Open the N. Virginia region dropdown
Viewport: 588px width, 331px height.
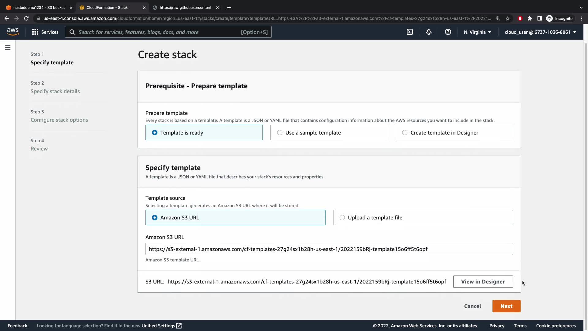click(x=477, y=32)
